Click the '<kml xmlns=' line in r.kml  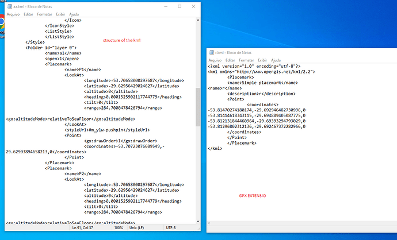pyautogui.click(x=262, y=72)
